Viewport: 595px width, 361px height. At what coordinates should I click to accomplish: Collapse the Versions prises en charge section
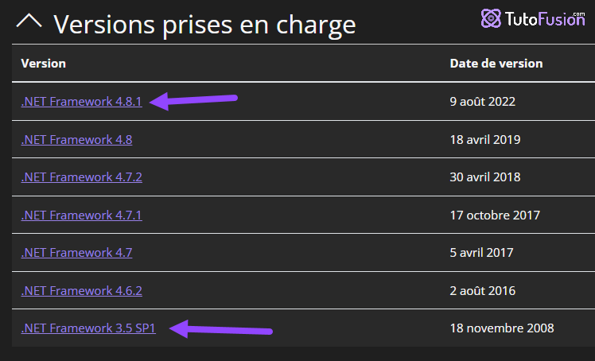[29, 21]
